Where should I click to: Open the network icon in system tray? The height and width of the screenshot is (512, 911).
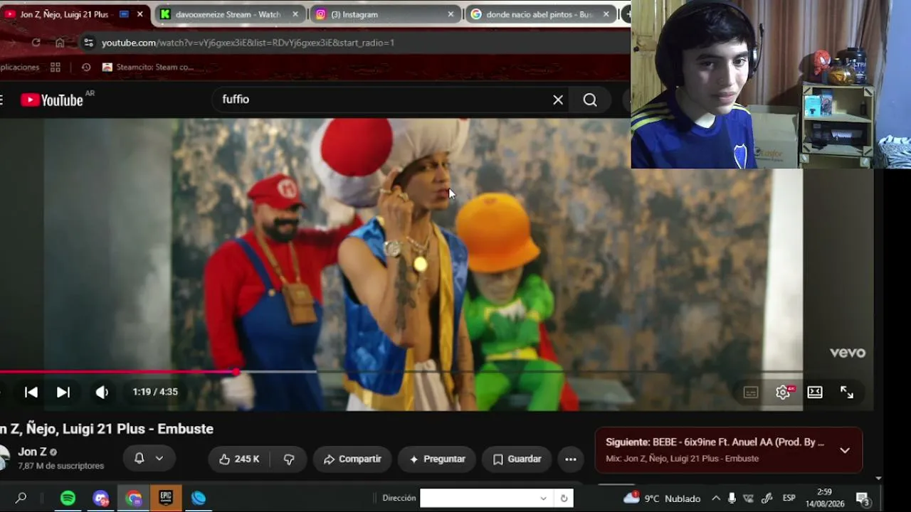pyautogui.click(x=749, y=498)
